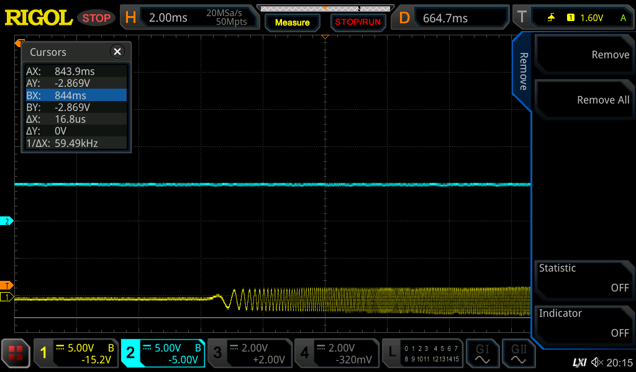This screenshot has height=372, width=636.
Task: Select the vertical Remove side tab
Action: point(523,71)
